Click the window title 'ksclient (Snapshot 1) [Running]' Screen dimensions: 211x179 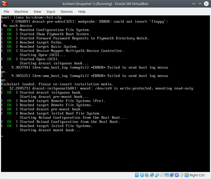tap(87, 4)
